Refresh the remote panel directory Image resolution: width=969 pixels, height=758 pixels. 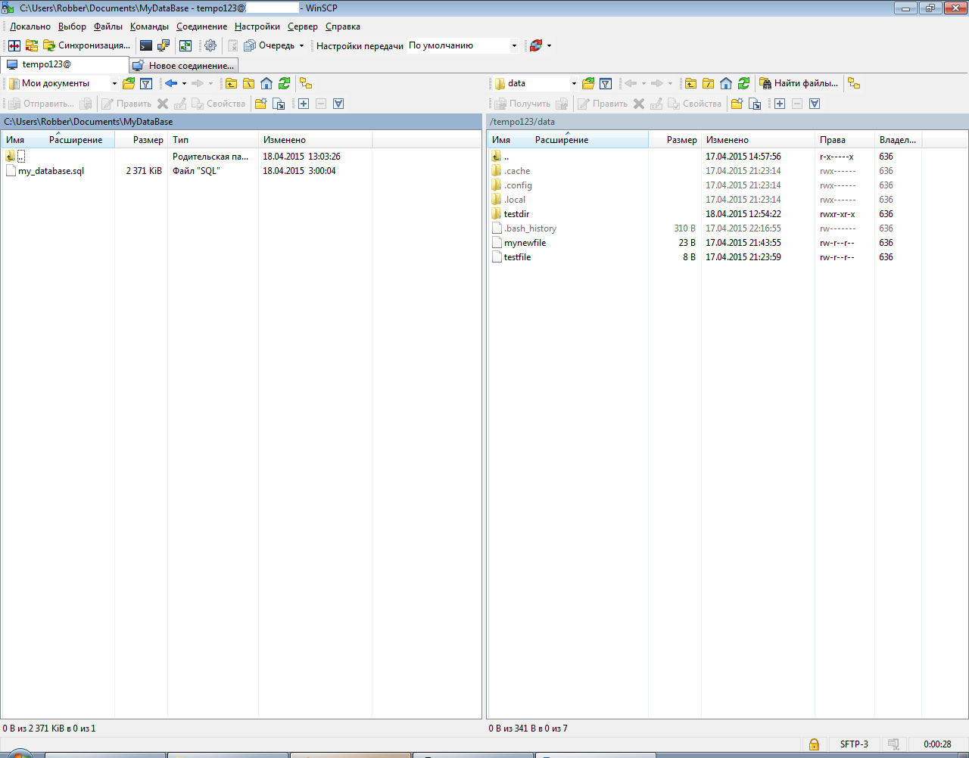pyautogui.click(x=743, y=83)
